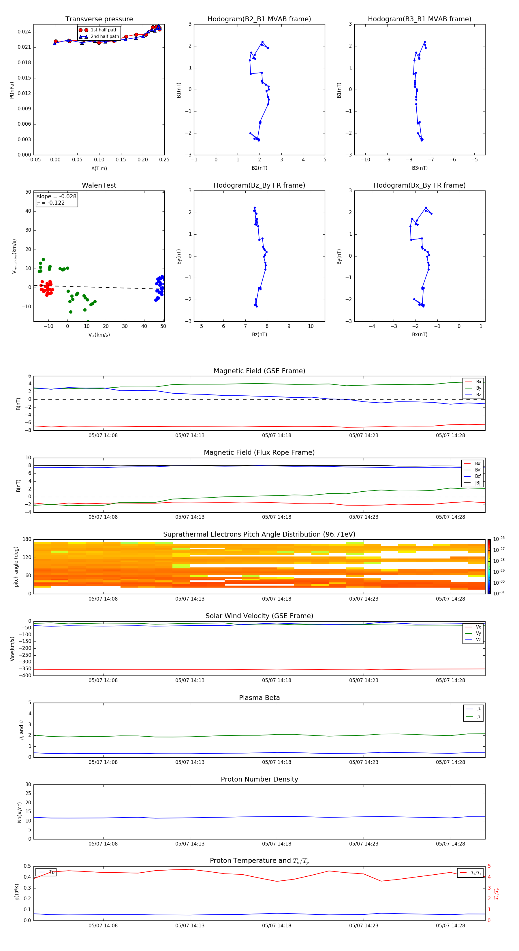The height and width of the screenshot is (951, 519).
Task: Click the Hodogram(Bx_By FR frame) title
Action: click(x=420, y=185)
